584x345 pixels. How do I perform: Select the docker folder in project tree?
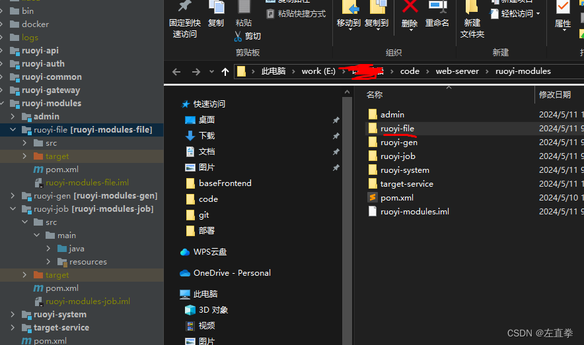(x=35, y=24)
